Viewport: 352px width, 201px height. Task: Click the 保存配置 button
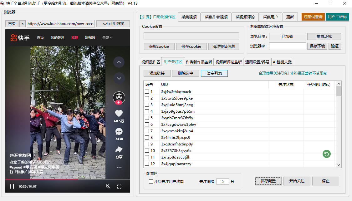coord(268,181)
